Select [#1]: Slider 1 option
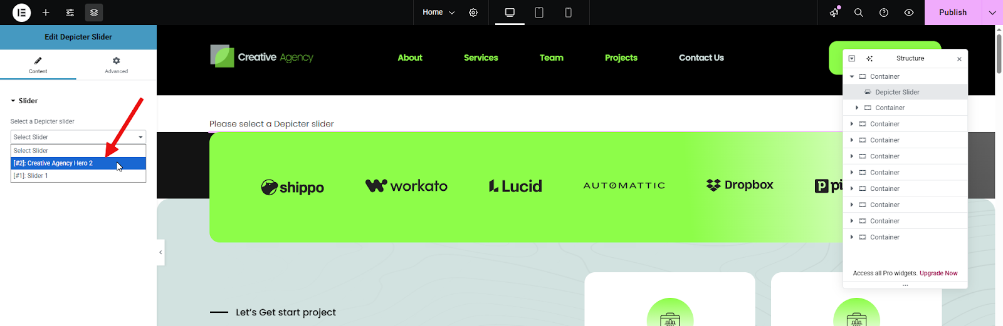 click(x=78, y=176)
